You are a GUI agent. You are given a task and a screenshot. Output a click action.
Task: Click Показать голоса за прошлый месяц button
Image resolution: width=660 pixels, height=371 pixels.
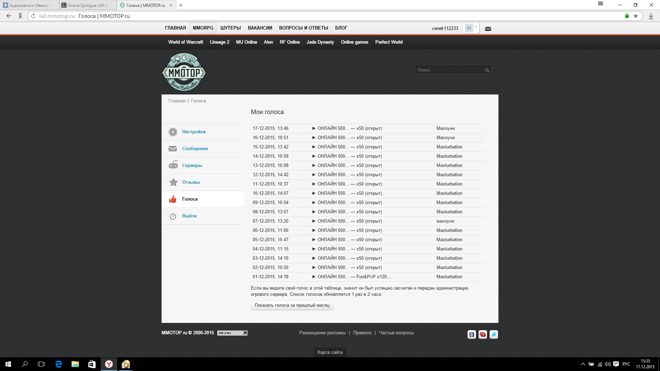[x=292, y=305]
